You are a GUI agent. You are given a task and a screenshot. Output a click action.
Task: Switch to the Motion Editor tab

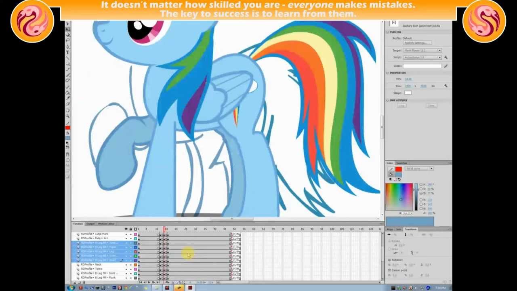[x=106, y=224]
